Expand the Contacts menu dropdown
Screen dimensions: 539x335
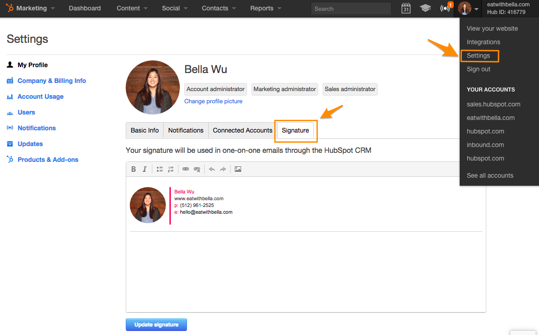pyautogui.click(x=234, y=8)
